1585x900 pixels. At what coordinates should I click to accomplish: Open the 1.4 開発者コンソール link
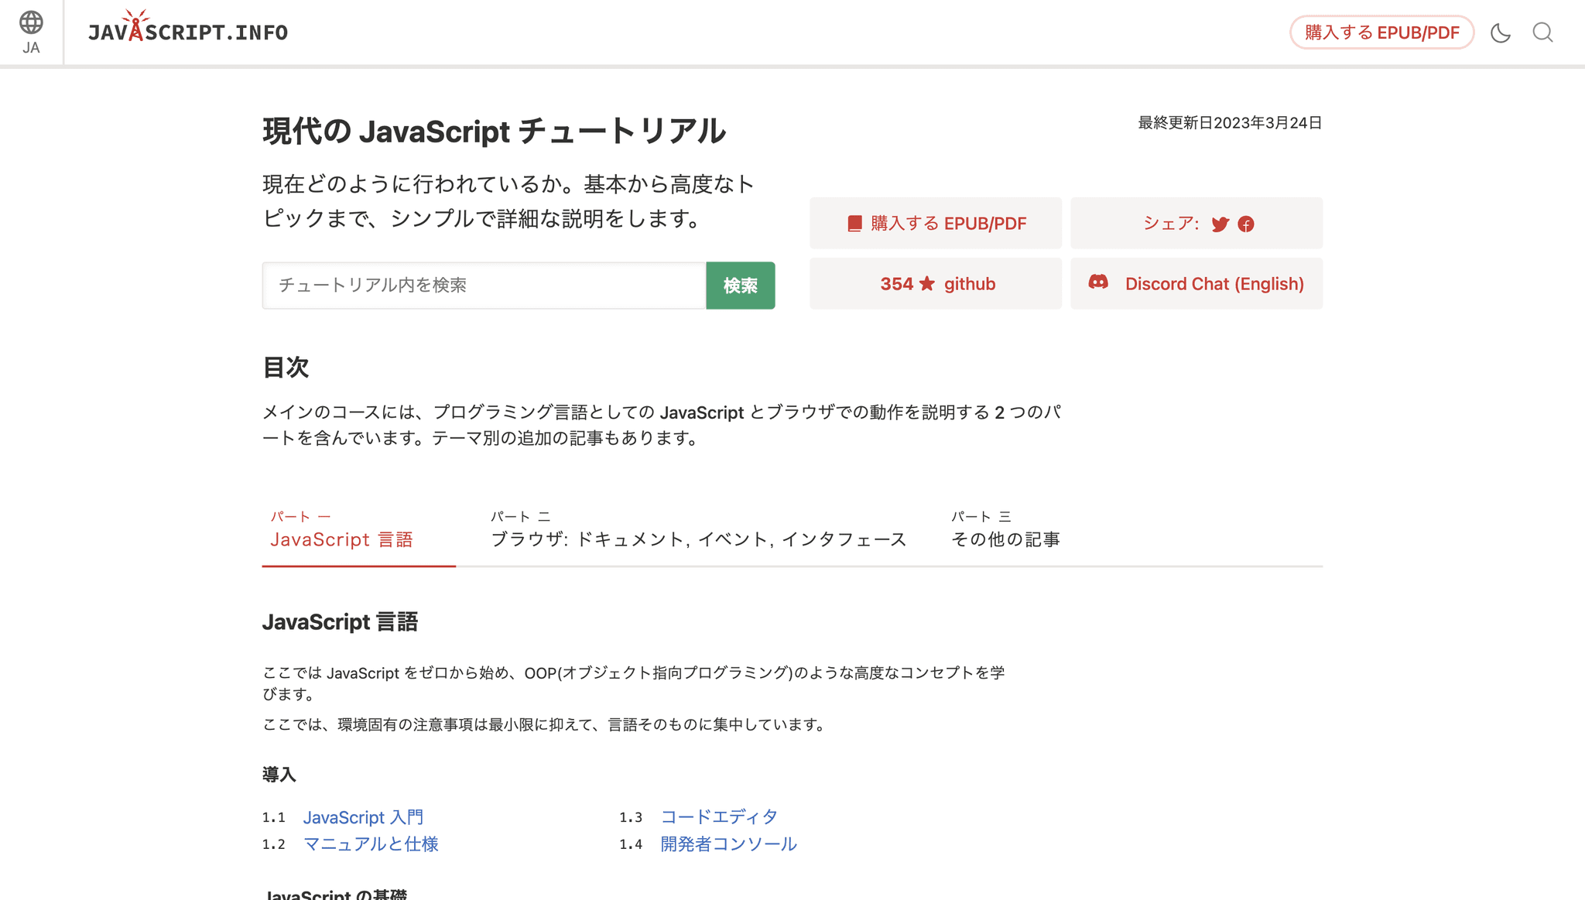coord(728,844)
